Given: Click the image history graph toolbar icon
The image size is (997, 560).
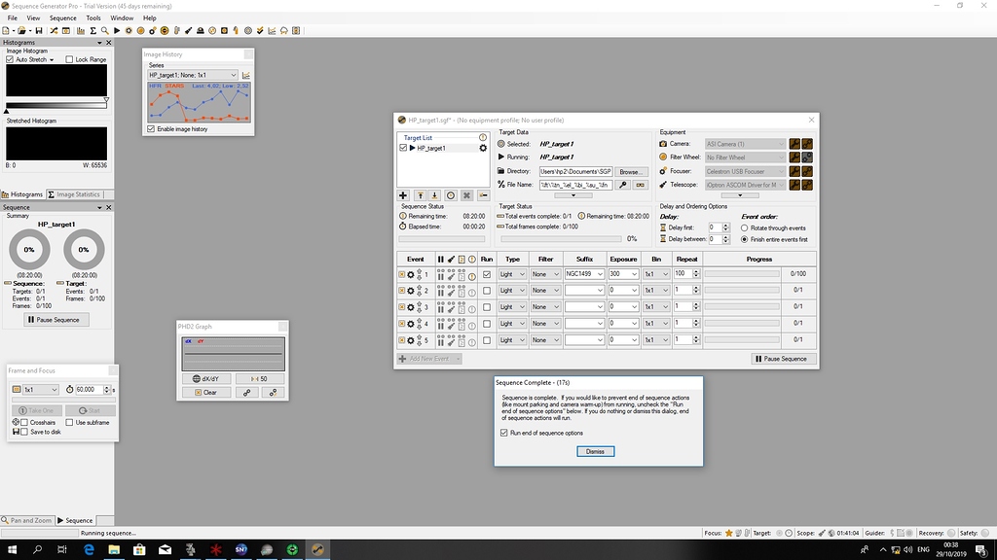Looking at the screenshot, I should 273,30.
